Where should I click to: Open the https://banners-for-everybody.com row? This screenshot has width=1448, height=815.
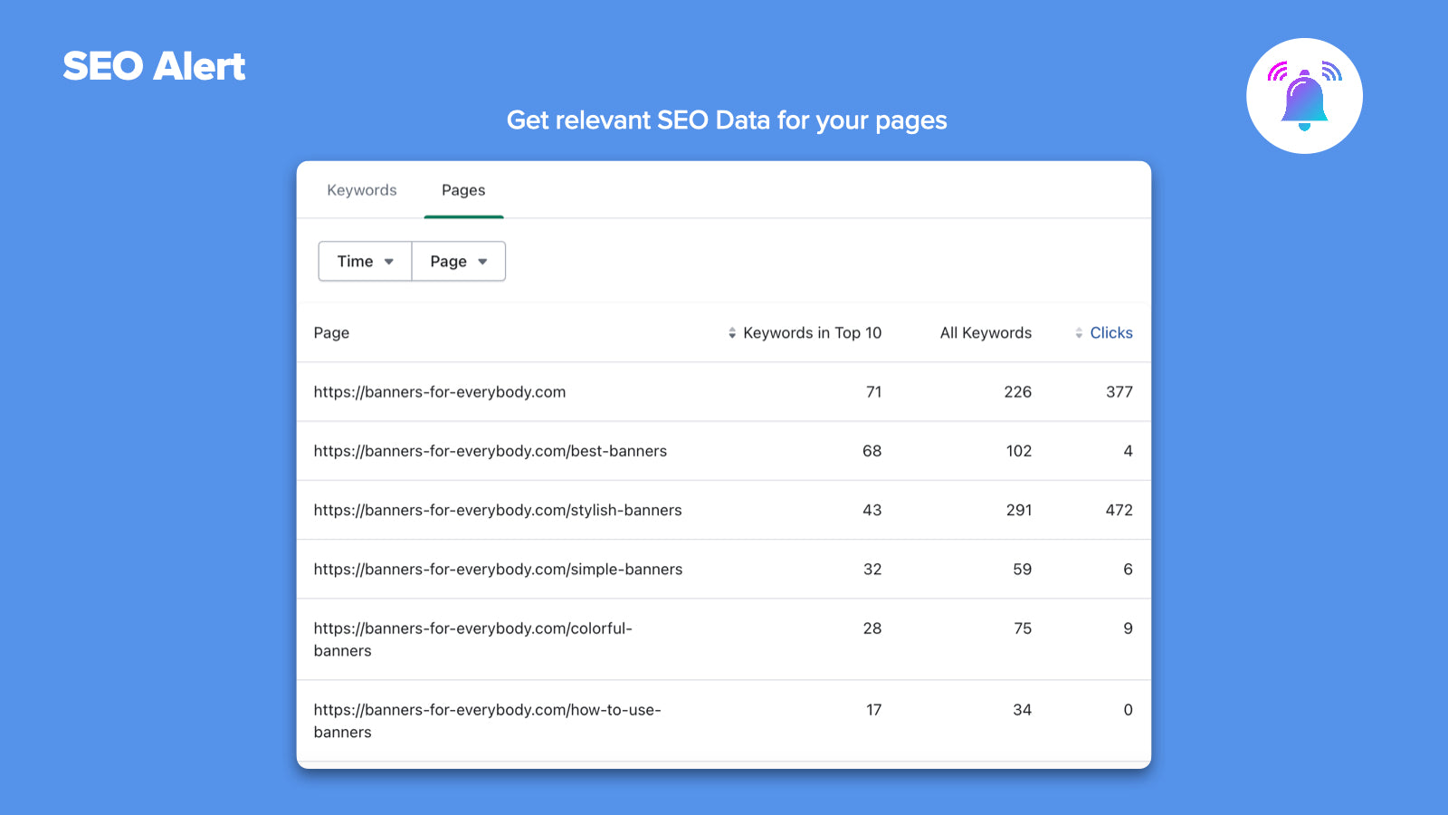pyautogui.click(x=724, y=392)
